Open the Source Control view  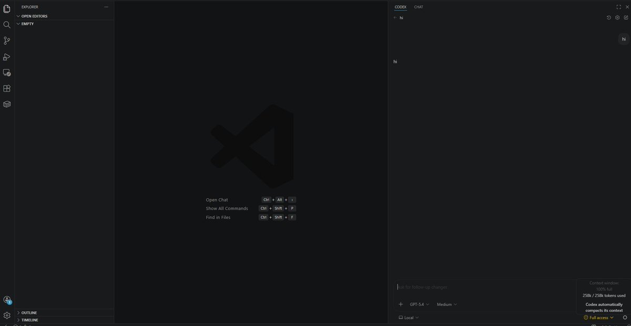tap(7, 40)
